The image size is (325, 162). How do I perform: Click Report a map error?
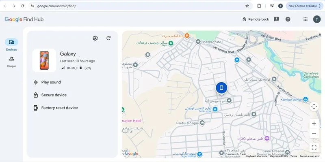310,156
